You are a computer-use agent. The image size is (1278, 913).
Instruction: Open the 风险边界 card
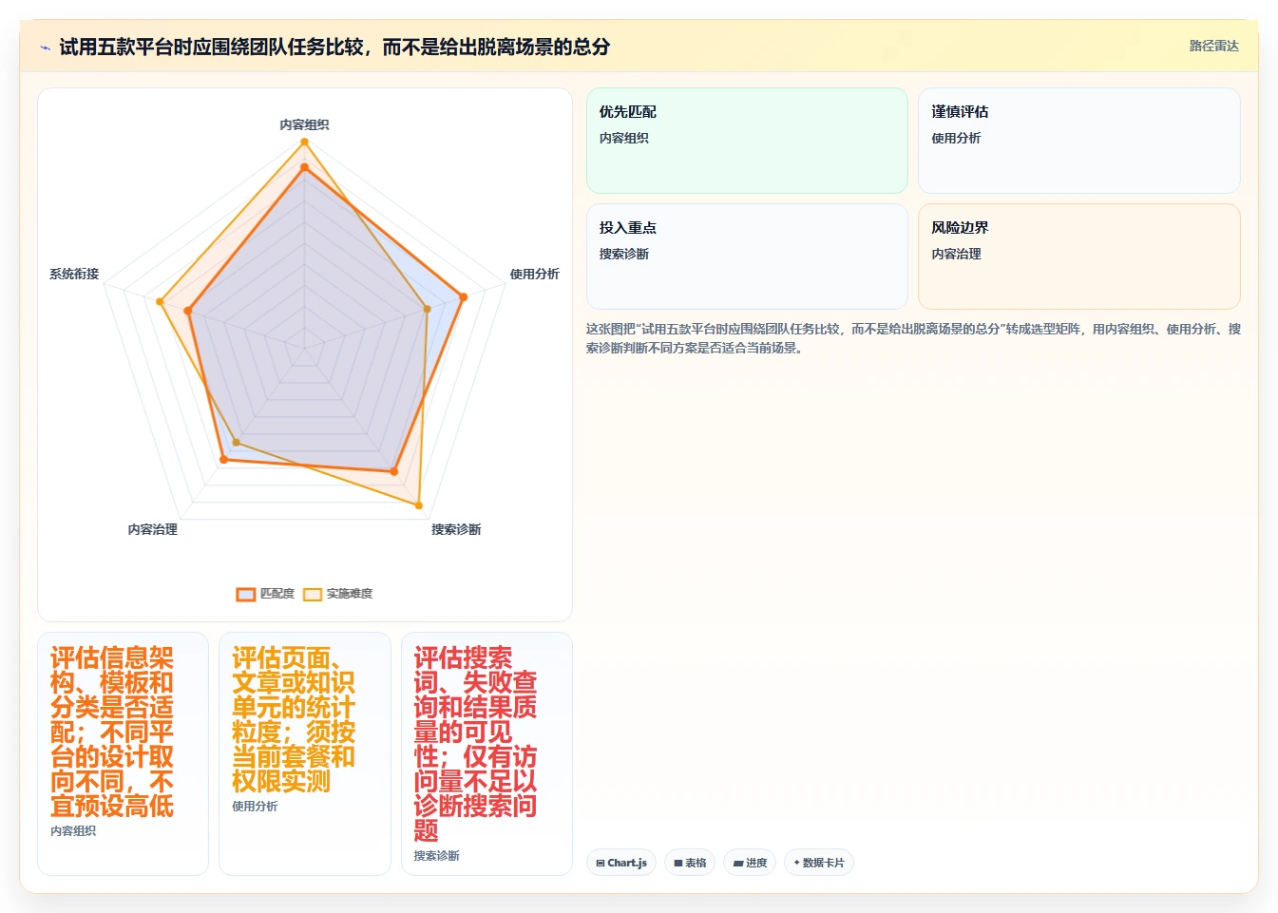click(x=1079, y=257)
